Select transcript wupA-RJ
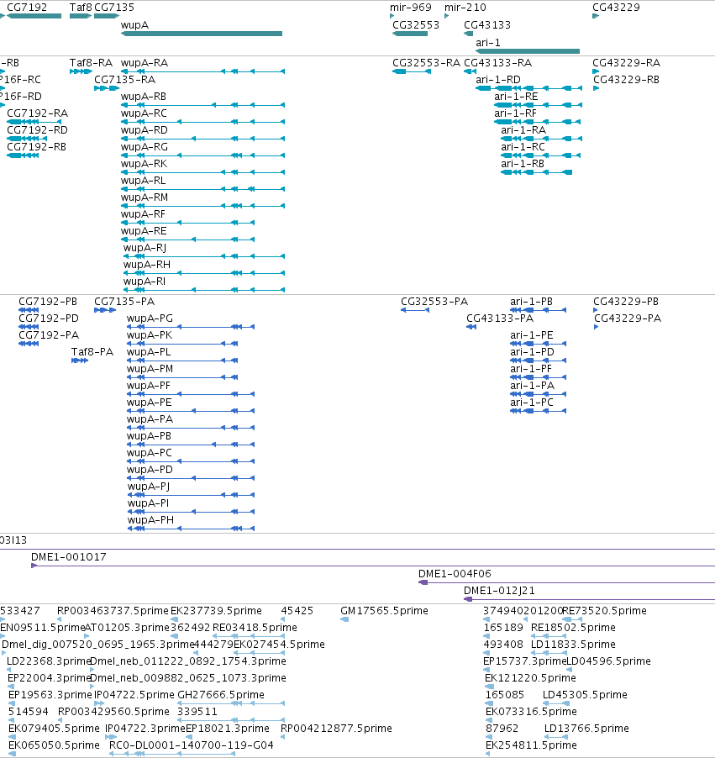 pyautogui.click(x=204, y=256)
